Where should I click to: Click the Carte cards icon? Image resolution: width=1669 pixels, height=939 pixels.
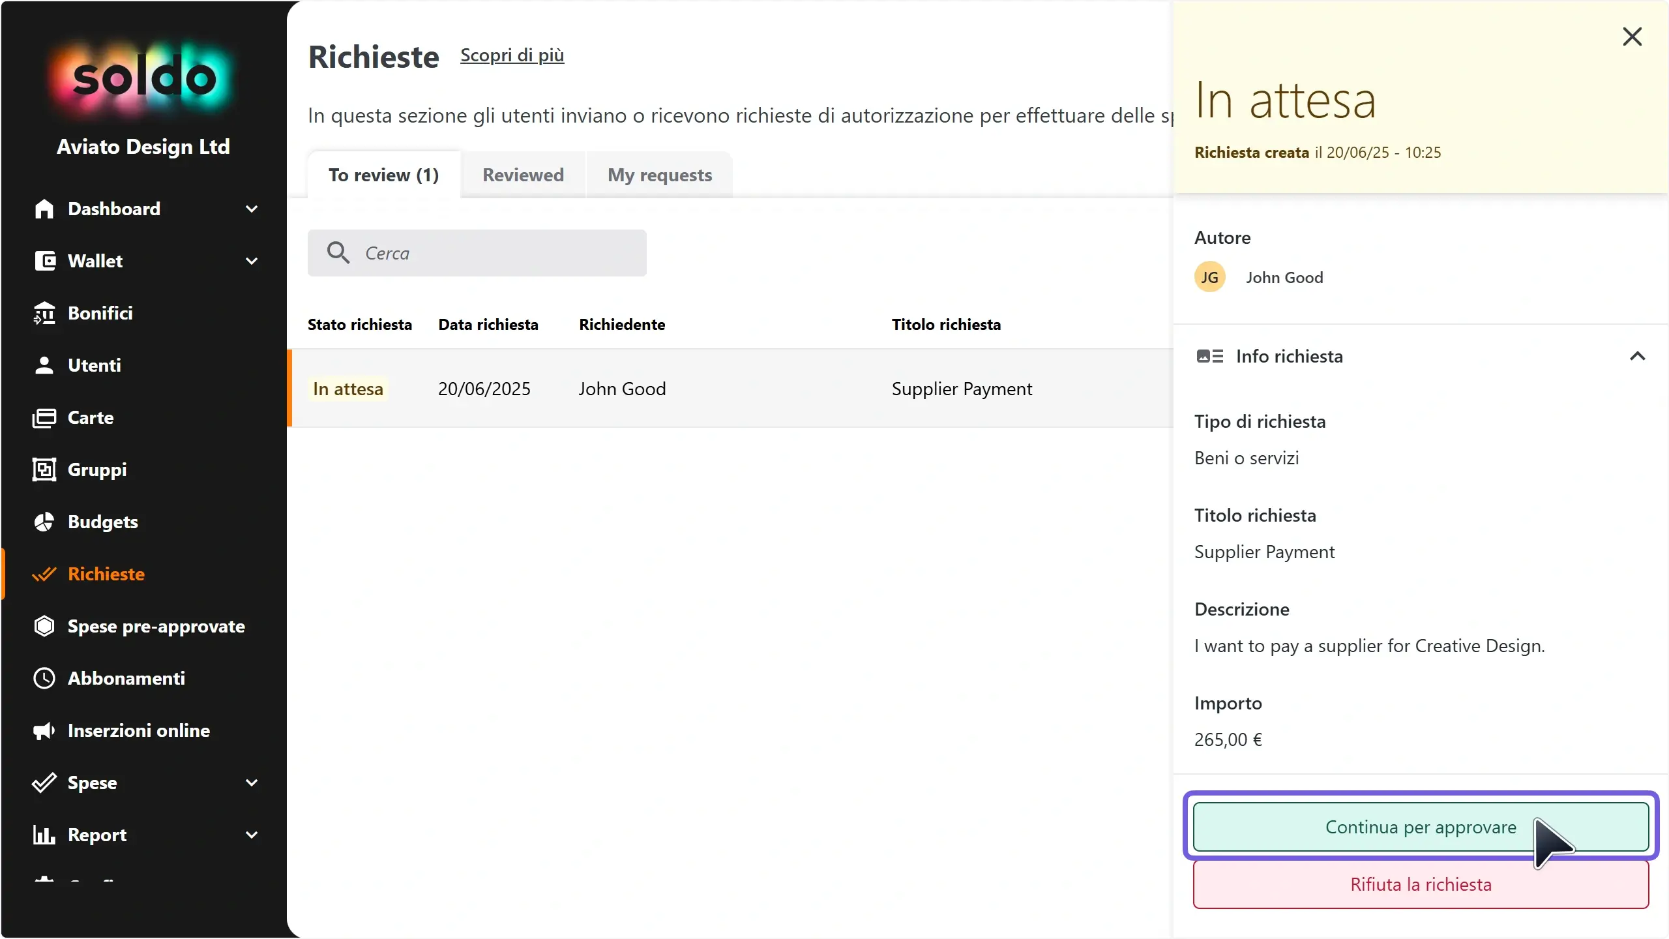[x=44, y=417]
